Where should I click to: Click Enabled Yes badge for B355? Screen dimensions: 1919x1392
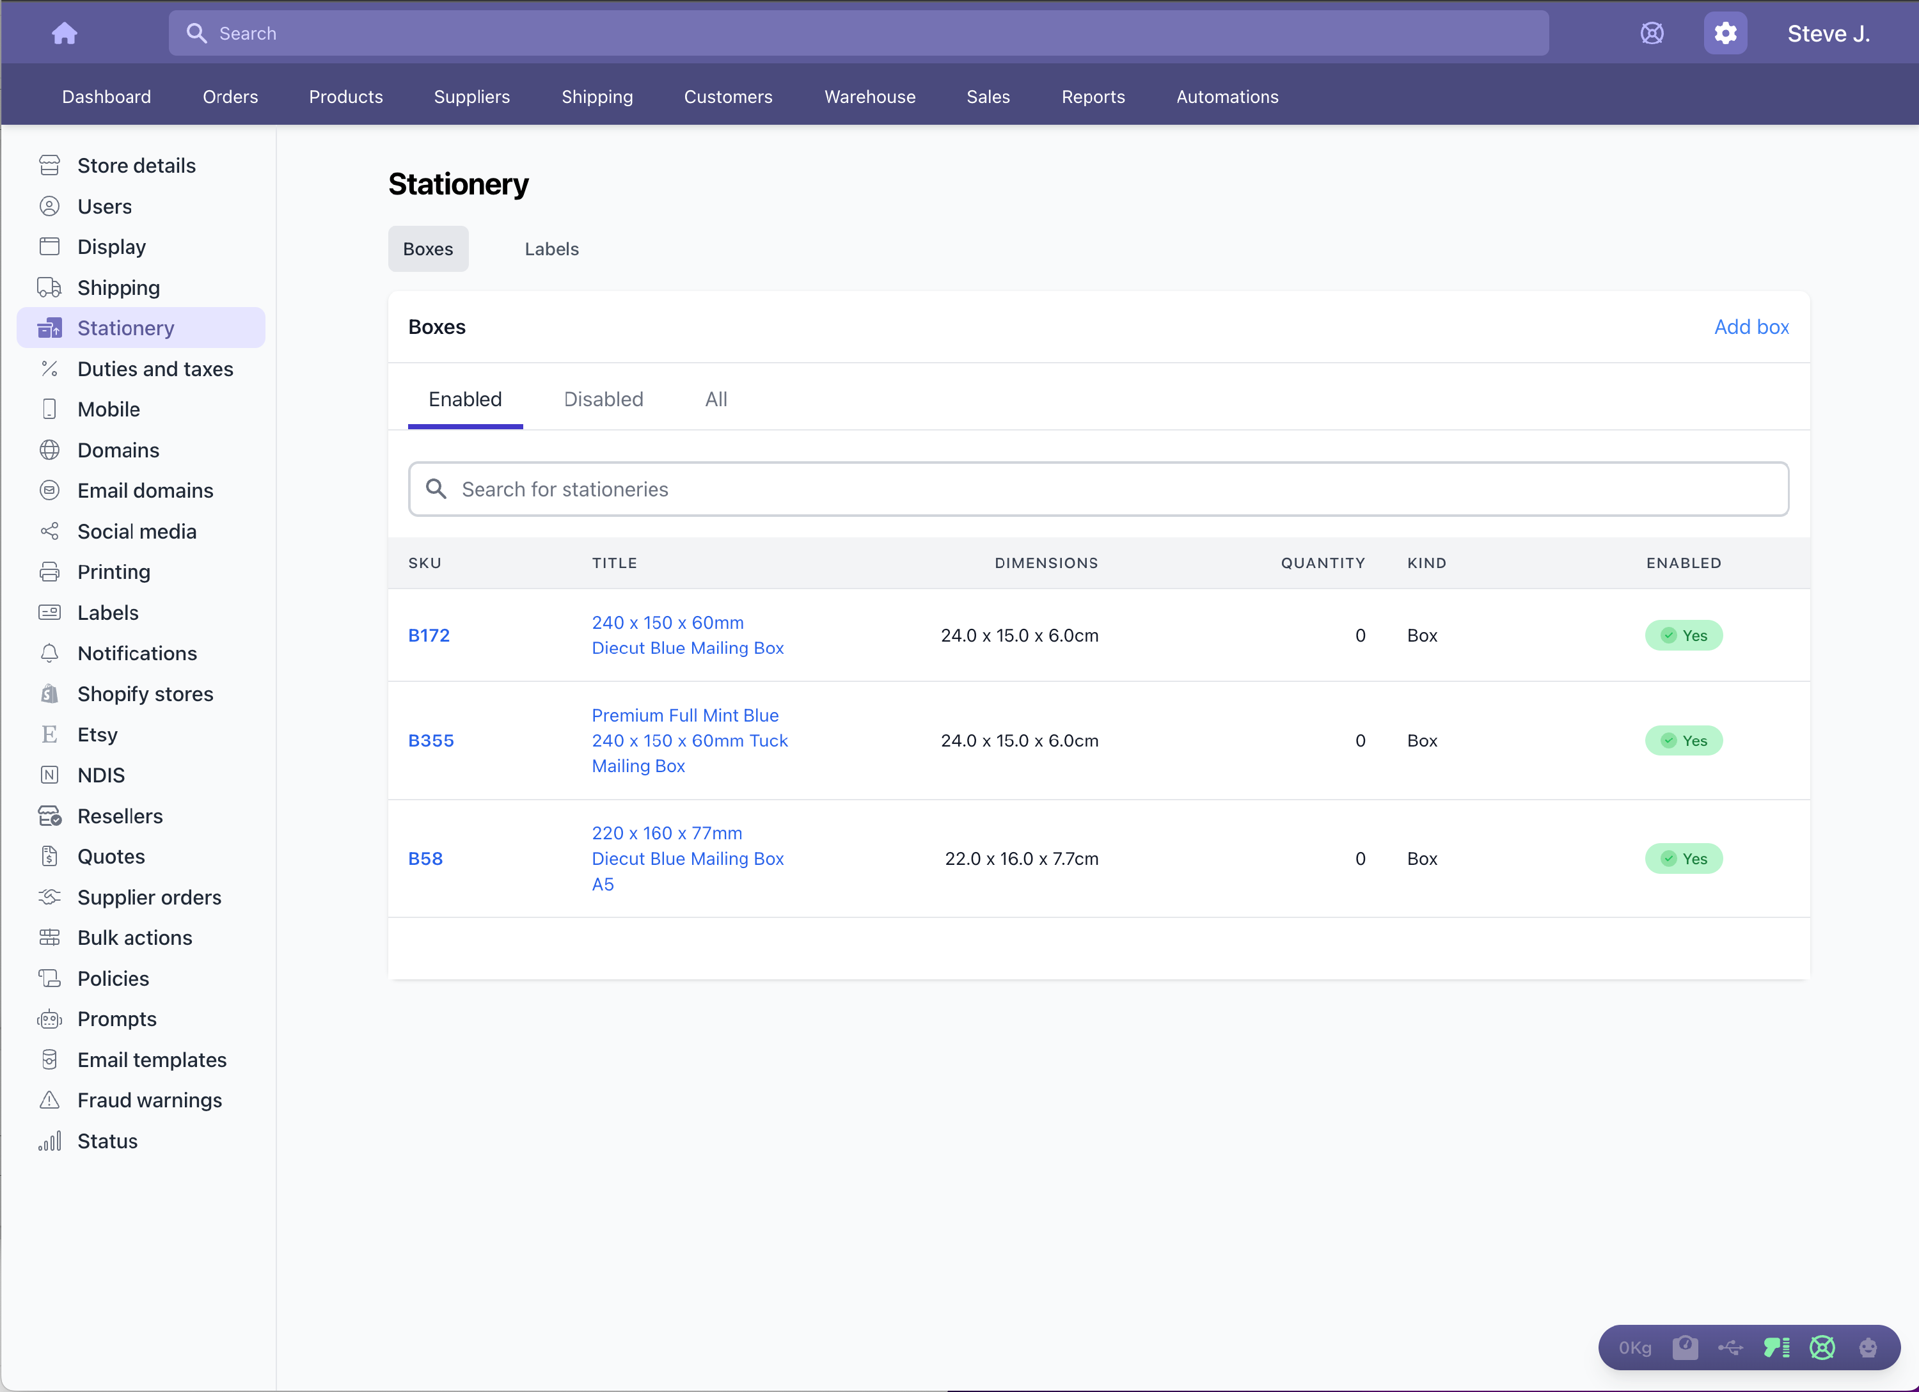(x=1683, y=740)
